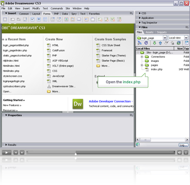This screenshot has height=185, width=190.
Task: Open the Local view dropdown
Action: (186, 38)
